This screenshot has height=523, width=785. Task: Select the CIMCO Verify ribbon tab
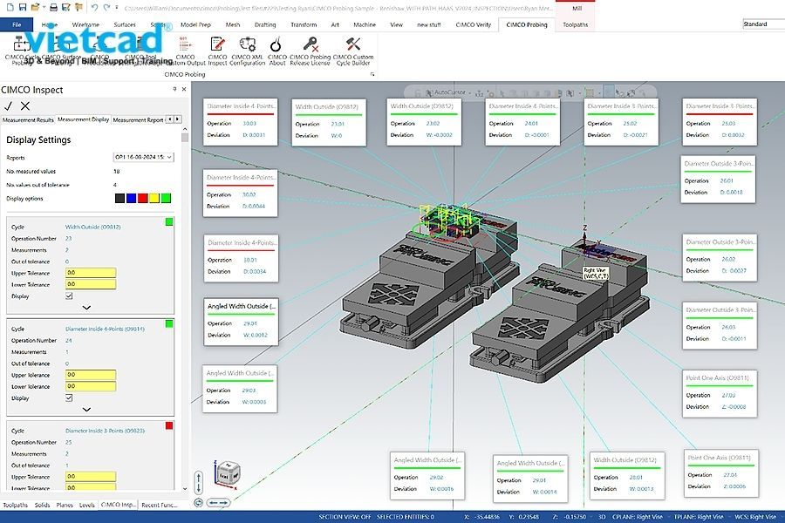tap(473, 24)
